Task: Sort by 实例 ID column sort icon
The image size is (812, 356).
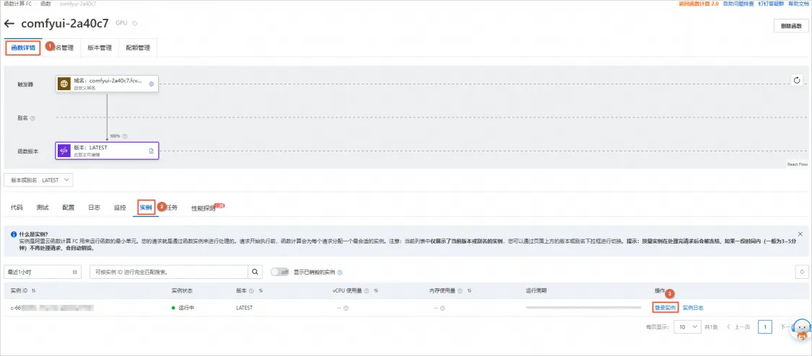Action: pyautogui.click(x=34, y=290)
